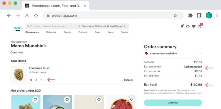Expand the 2 promotions available row
This screenshot has height=109, width=221.
click(x=173, y=53)
